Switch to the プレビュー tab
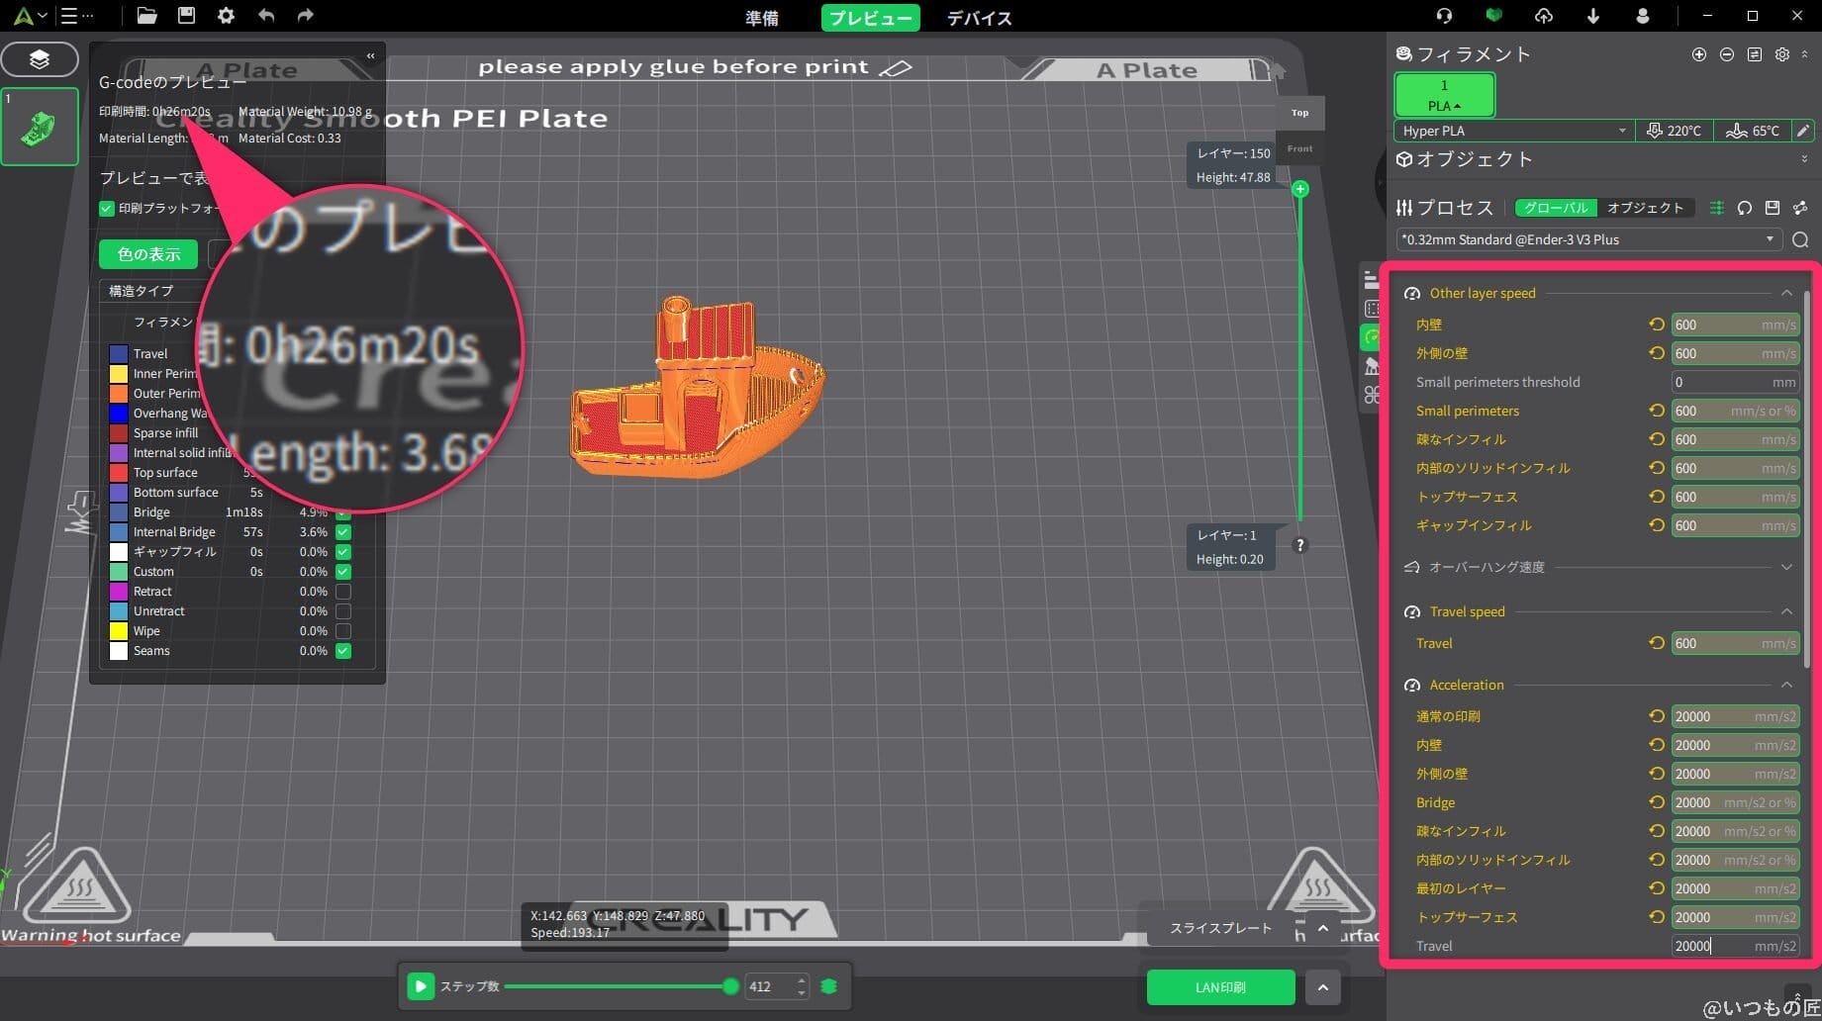The image size is (1822, 1021). point(870,18)
